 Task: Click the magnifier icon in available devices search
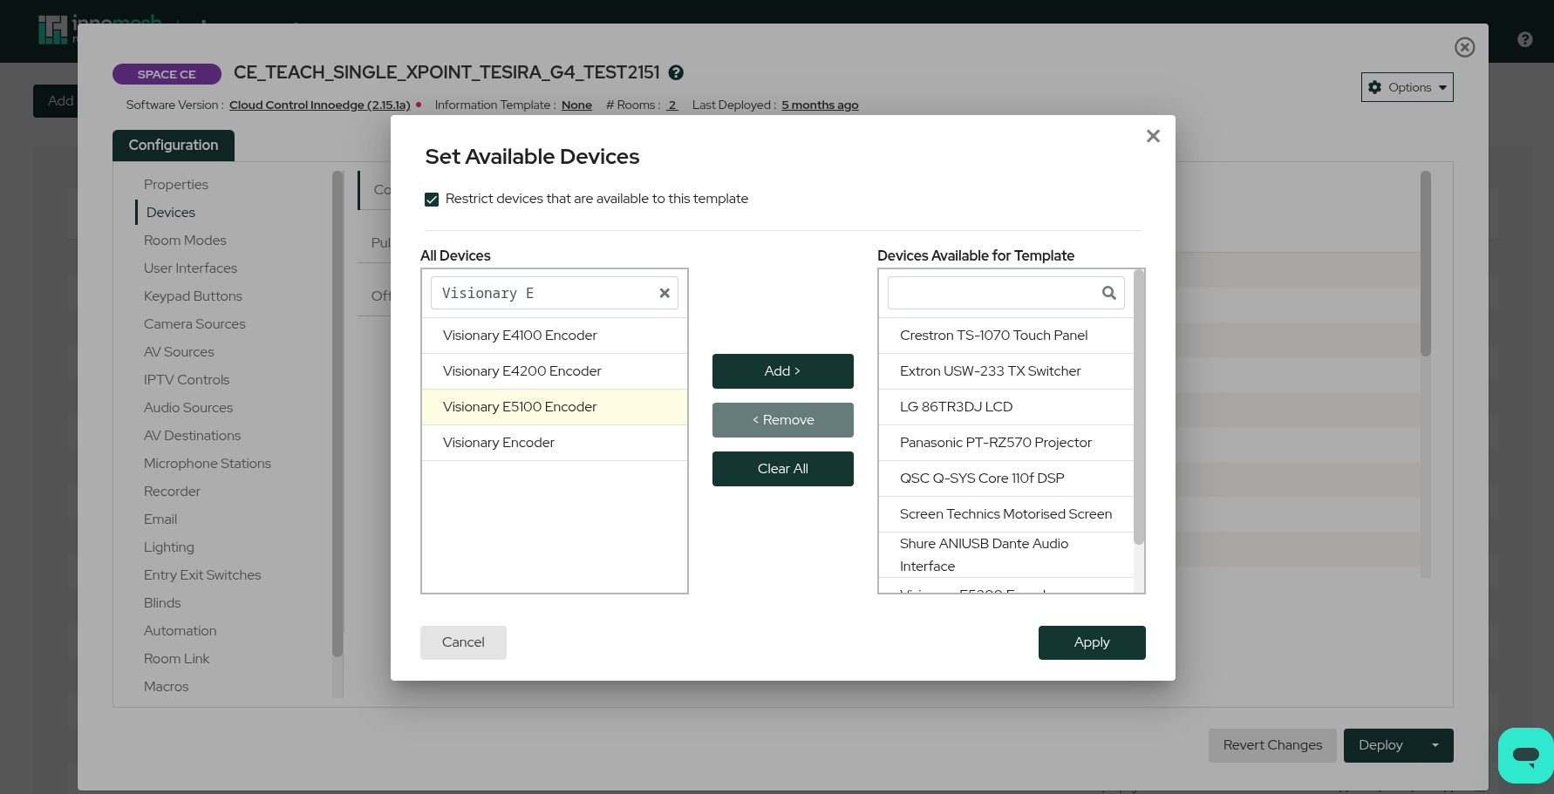coord(1108,293)
